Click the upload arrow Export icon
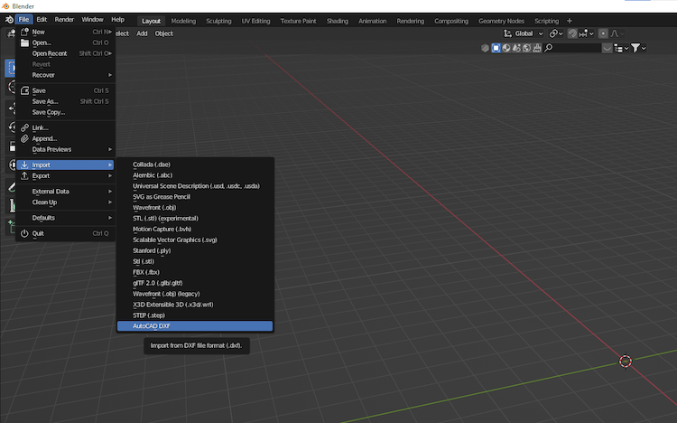The image size is (677, 423). tap(24, 175)
